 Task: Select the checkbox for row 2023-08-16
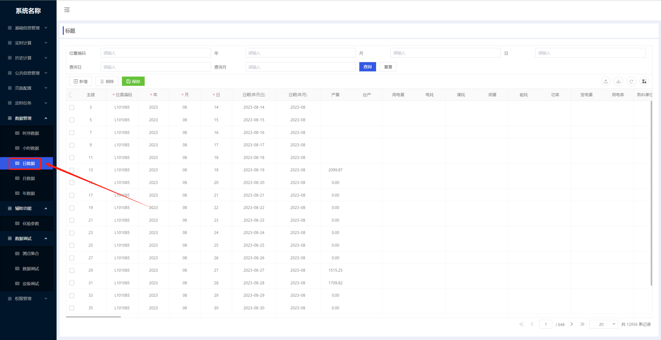tap(72, 133)
